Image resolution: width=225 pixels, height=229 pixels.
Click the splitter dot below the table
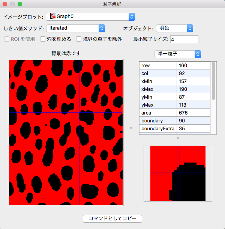(178, 138)
